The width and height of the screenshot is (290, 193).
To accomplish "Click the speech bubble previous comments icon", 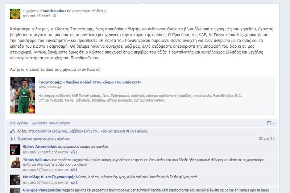I will point(13,139).
